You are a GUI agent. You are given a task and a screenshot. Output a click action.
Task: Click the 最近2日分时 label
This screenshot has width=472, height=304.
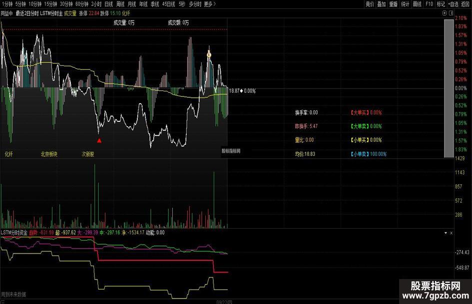(27, 13)
